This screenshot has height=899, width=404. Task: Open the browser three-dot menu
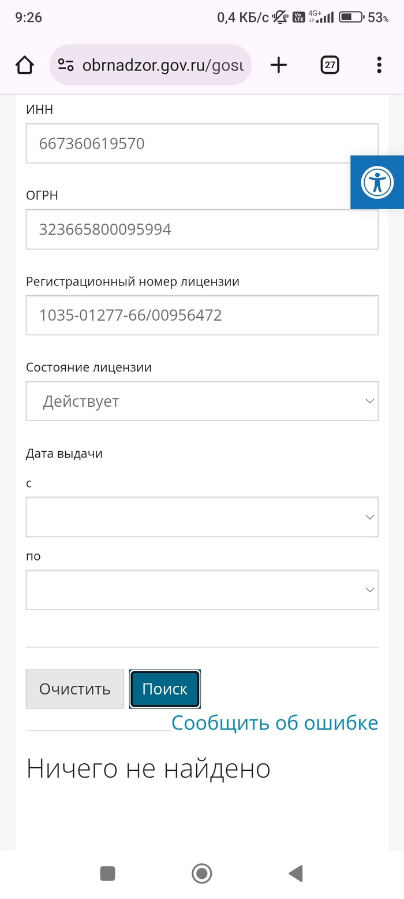[379, 65]
